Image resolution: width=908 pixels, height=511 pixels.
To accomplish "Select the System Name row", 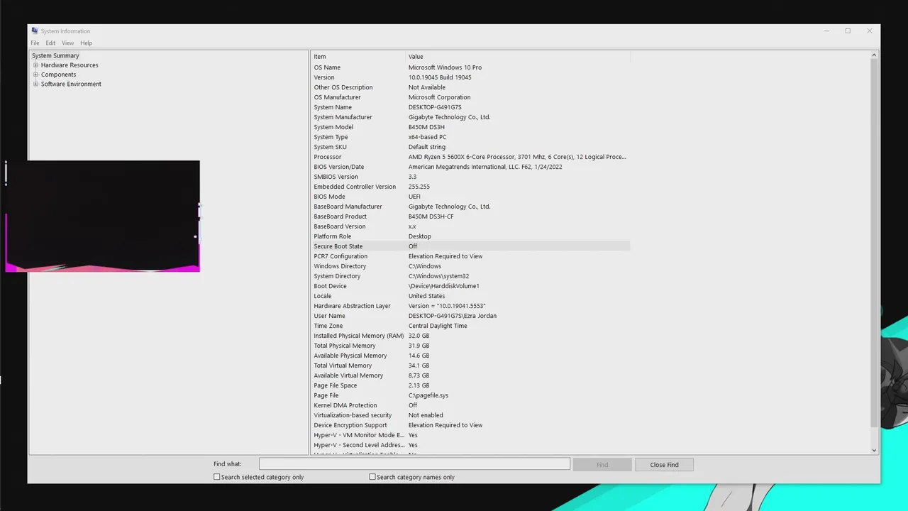I will (470, 107).
